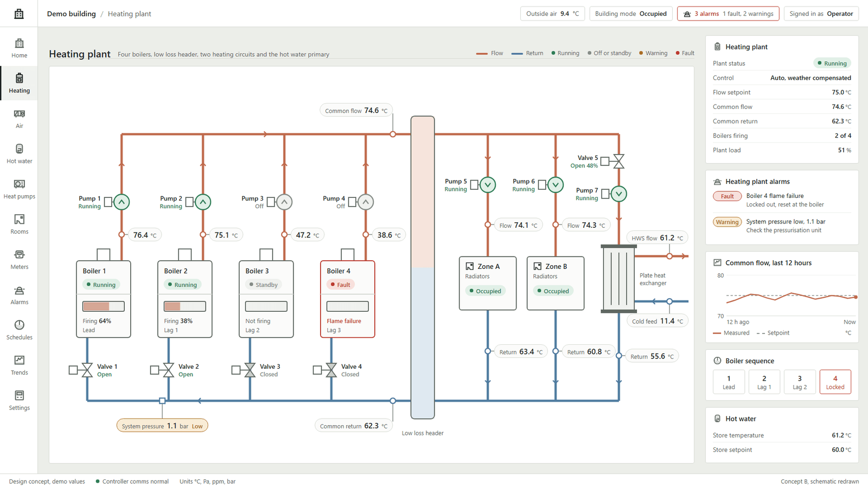The height and width of the screenshot is (488, 868).
Task: Click Boiler 2 firing 38% bar
Action: point(185,306)
